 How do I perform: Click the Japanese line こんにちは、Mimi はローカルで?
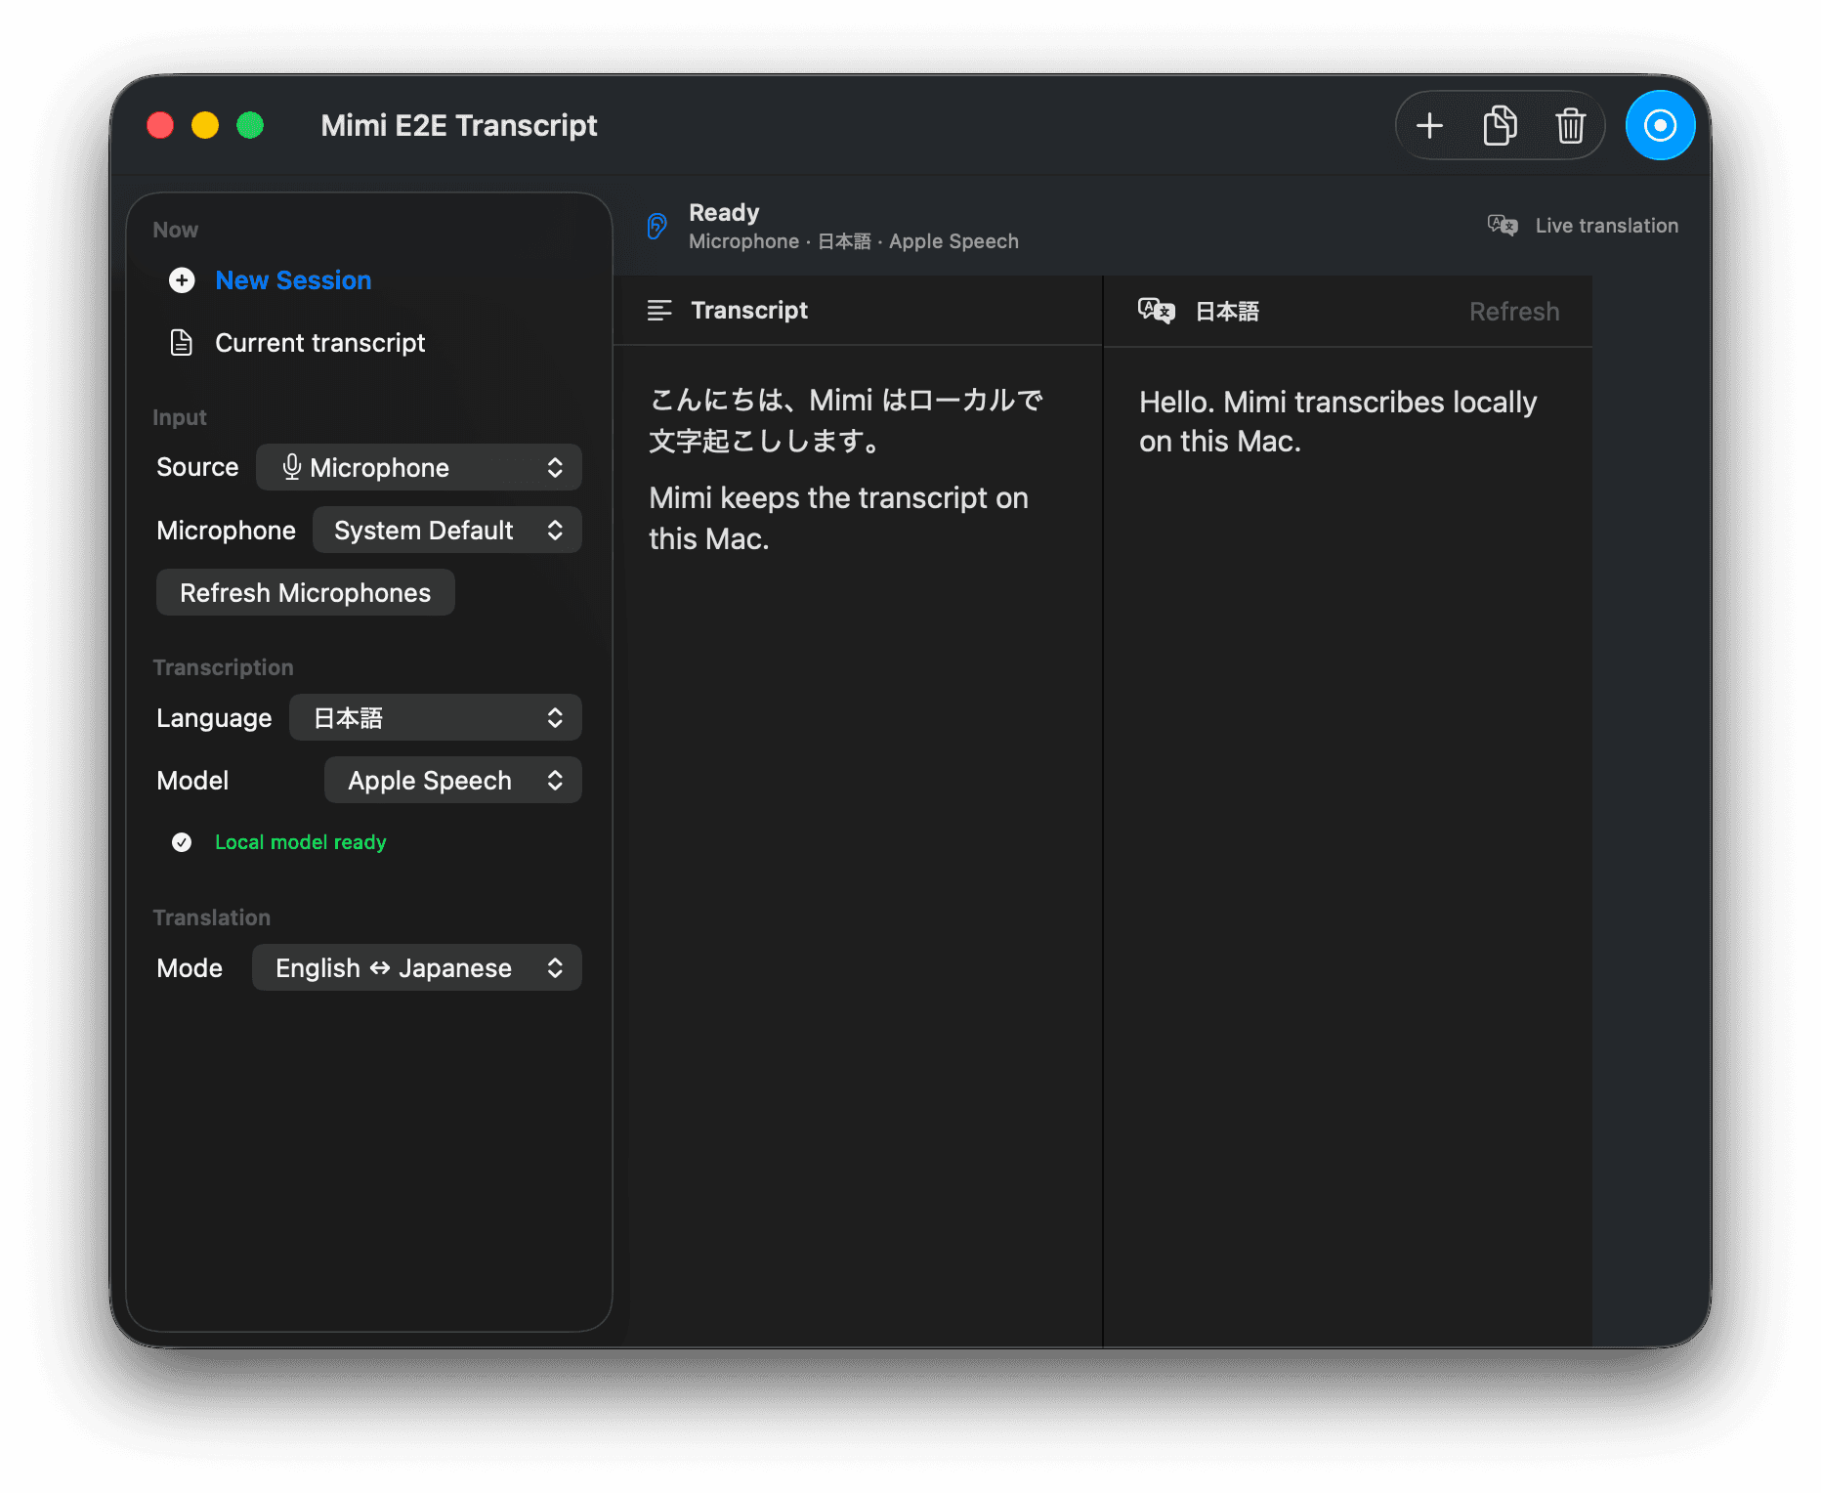coord(846,401)
